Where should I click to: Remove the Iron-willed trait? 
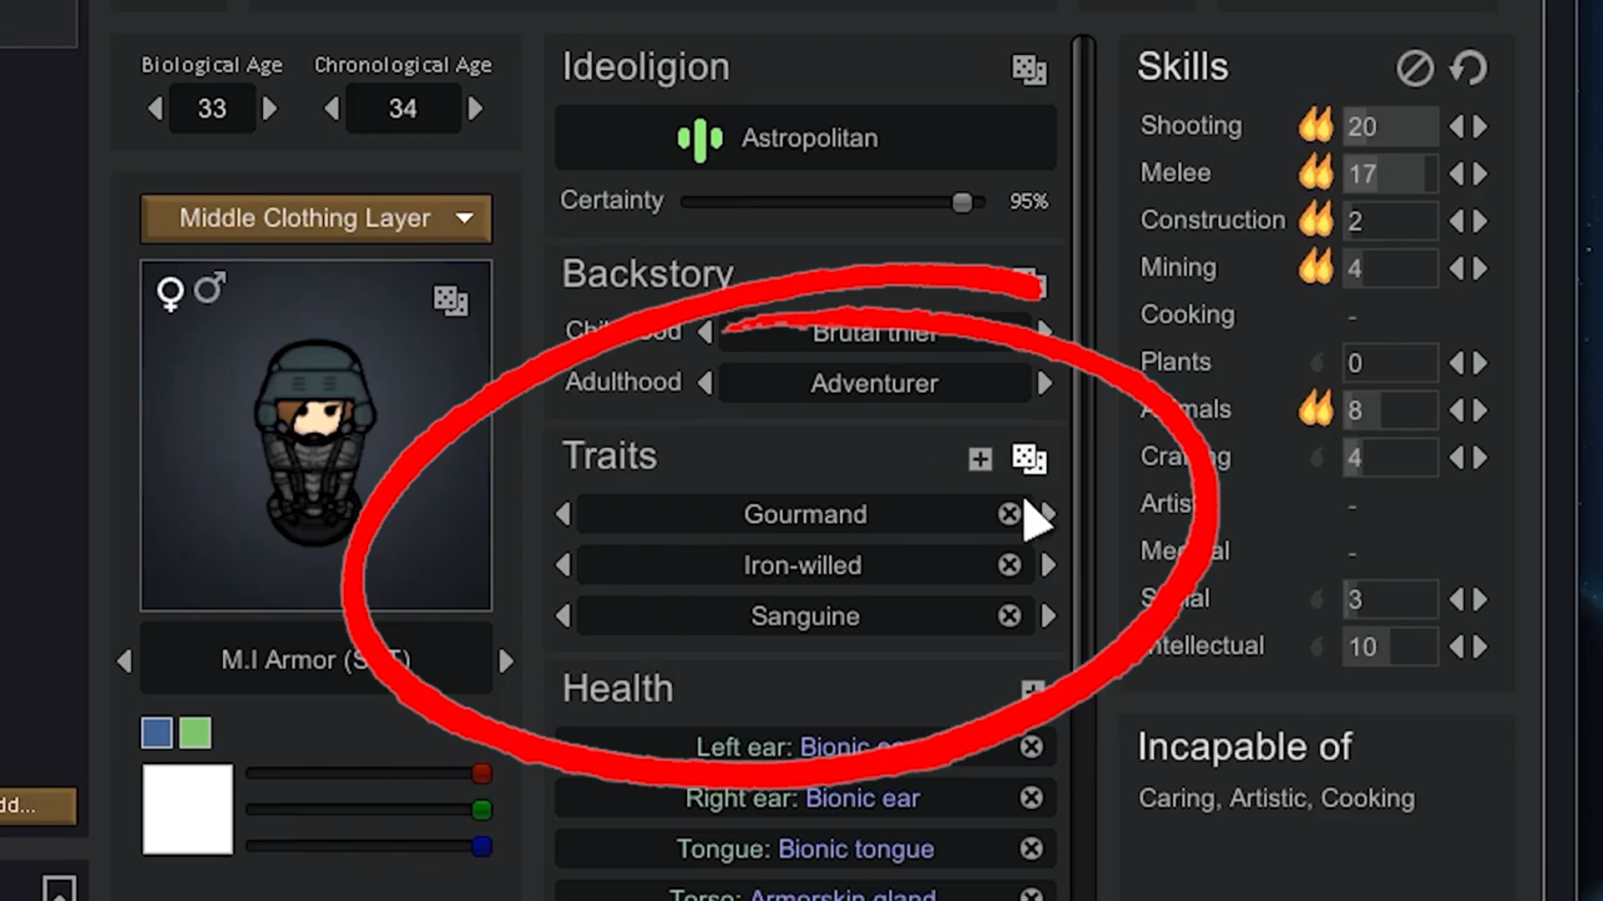tap(1009, 565)
